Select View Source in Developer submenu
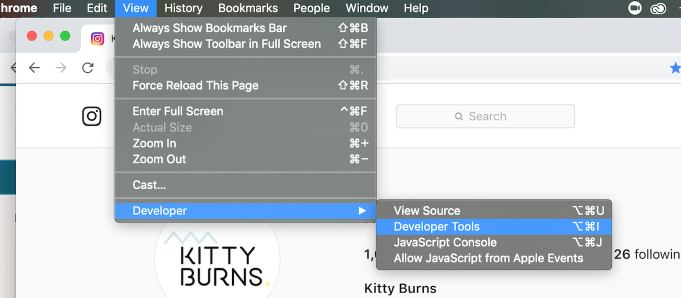Image resolution: width=681 pixels, height=298 pixels. 493,210
